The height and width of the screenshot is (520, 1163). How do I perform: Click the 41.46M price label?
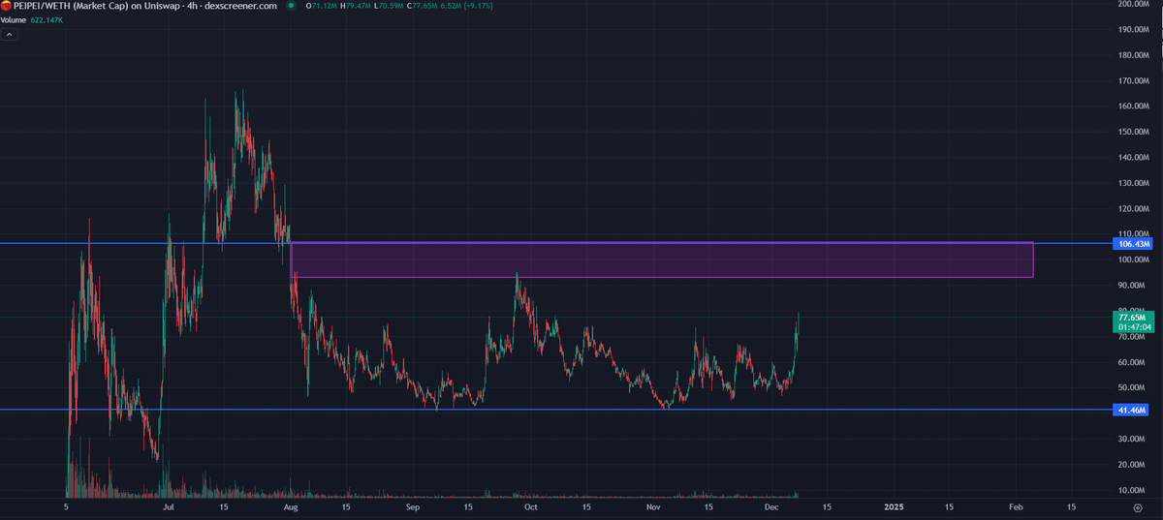1132,411
